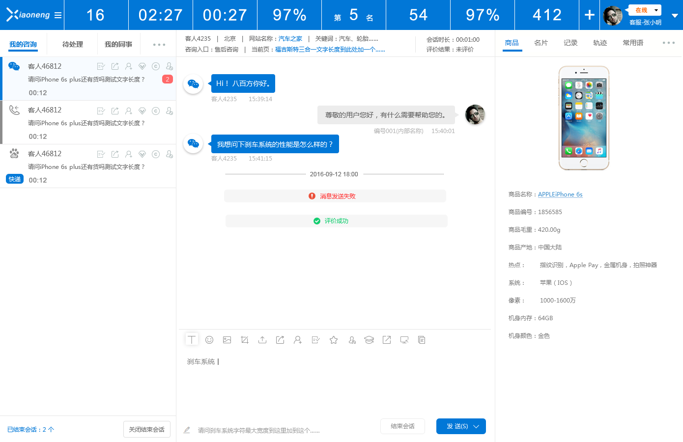Show more right-panel tabs via ellipsis
683x442 pixels.
pos(669,43)
